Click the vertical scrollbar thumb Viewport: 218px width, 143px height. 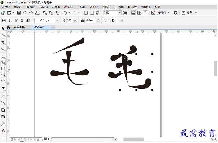(x=216, y=68)
